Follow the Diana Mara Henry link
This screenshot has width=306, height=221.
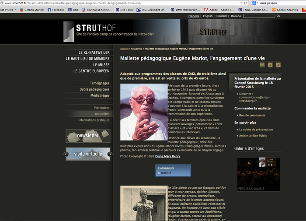coord(167,156)
